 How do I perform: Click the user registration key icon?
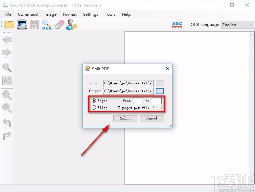[71, 25]
